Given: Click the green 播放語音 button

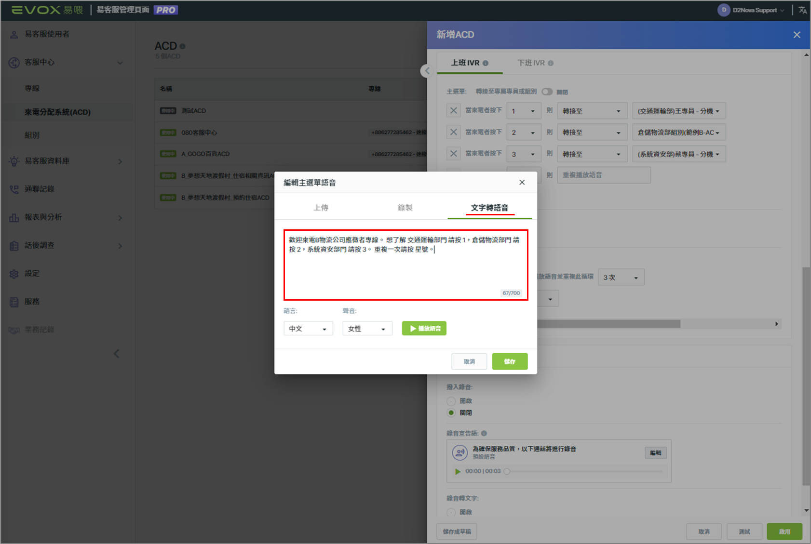Looking at the screenshot, I should pos(424,329).
